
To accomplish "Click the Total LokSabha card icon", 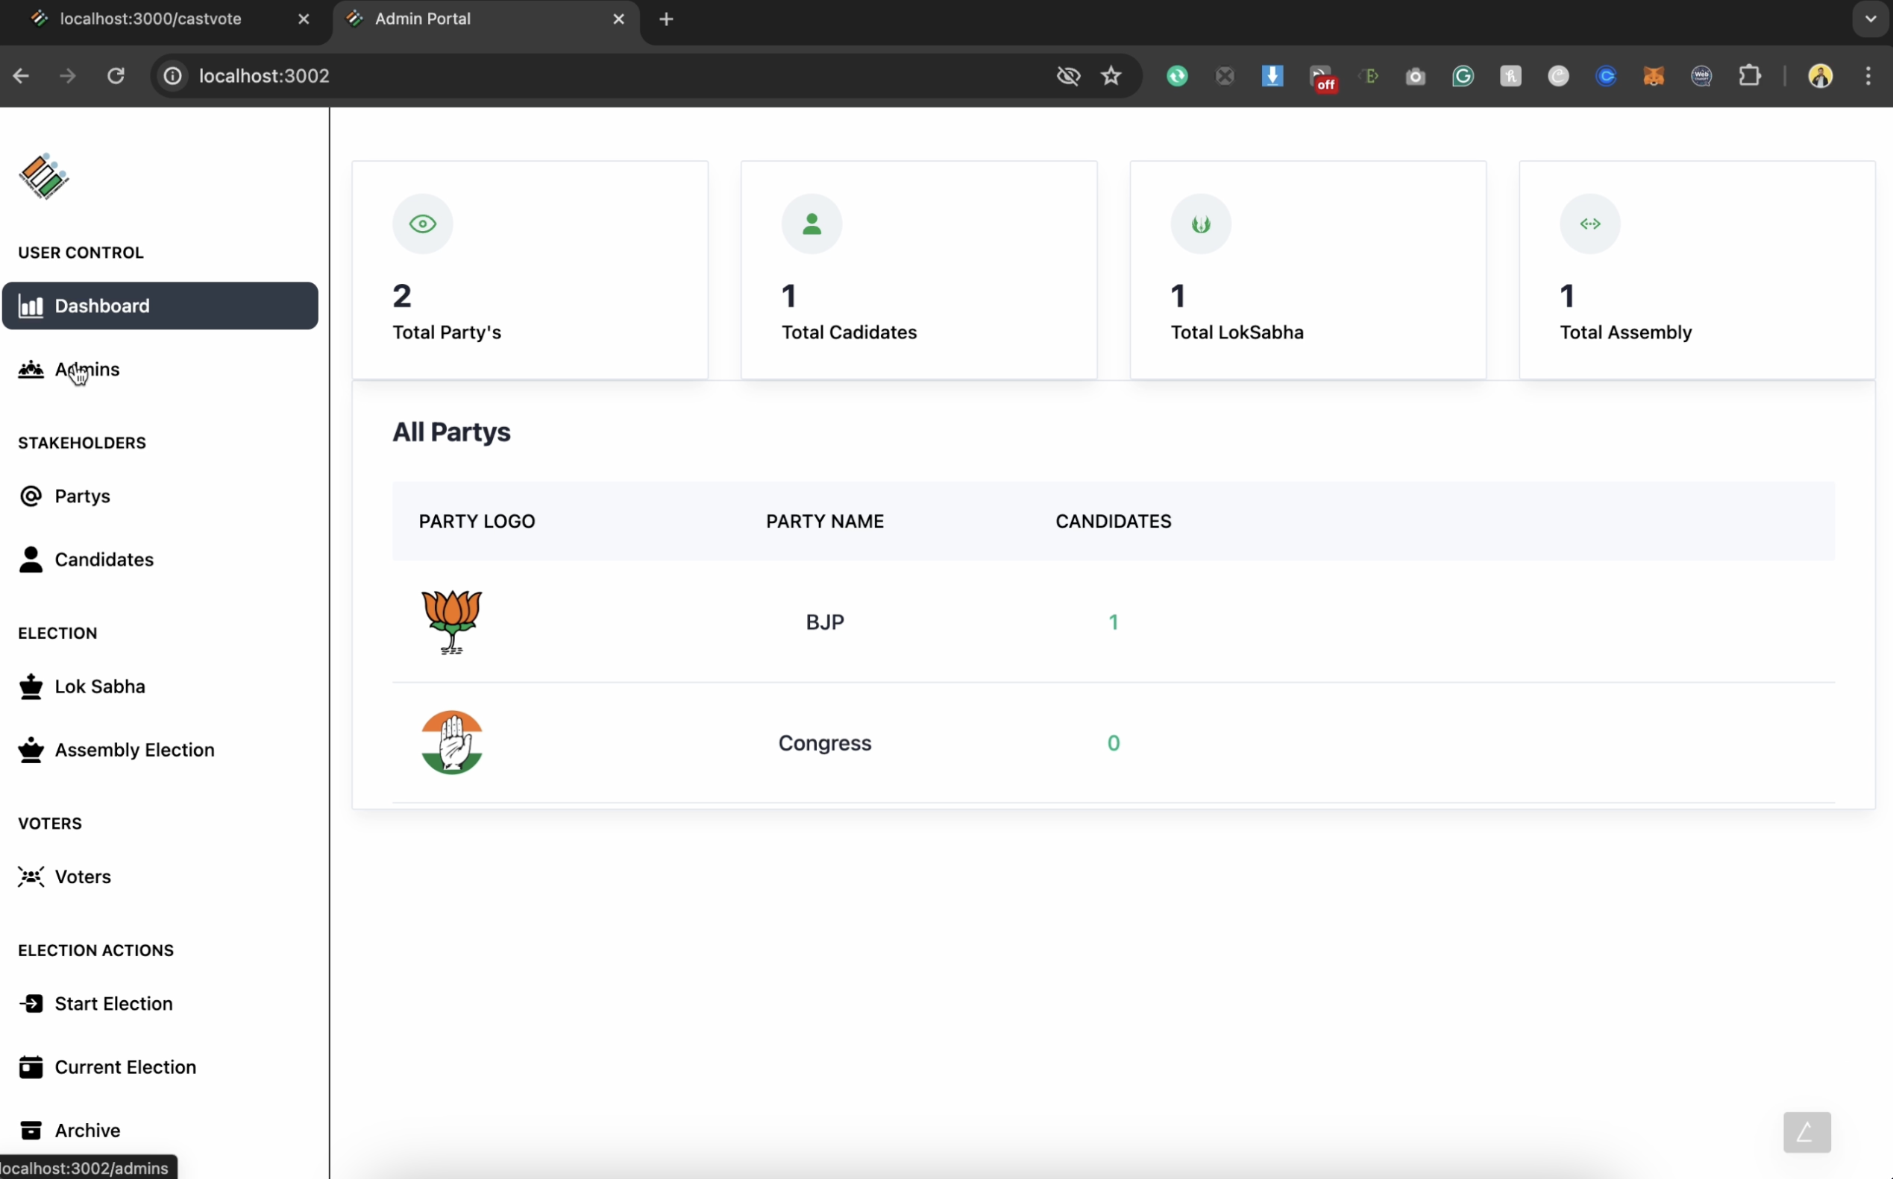I will coord(1201,224).
